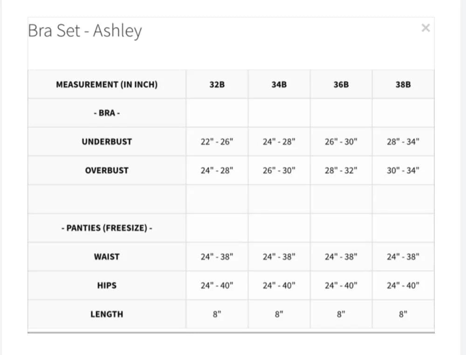
Task: Select the - BRA - section row
Action: (x=107, y=113)
